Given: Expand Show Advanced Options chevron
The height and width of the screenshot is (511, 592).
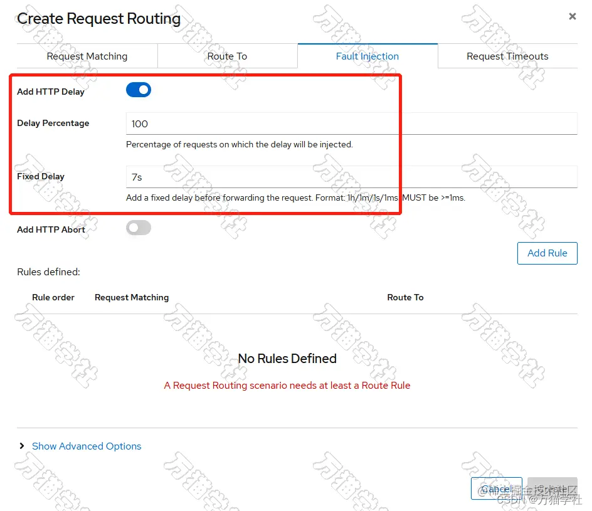Looking at the screenshot, I should [x=22, y=446].
